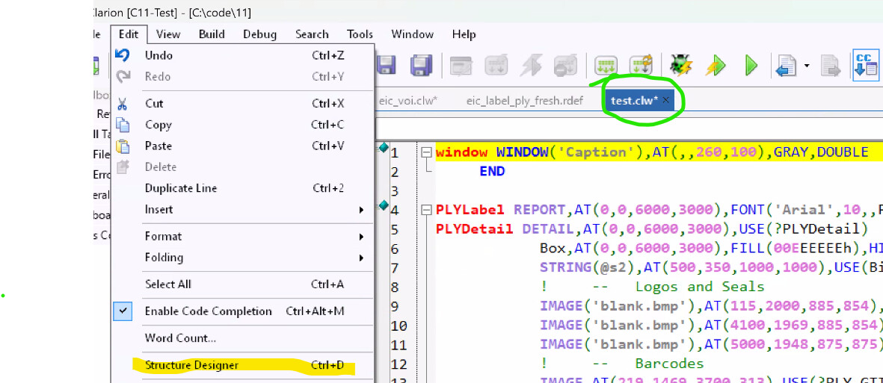The image size is (883, 383).
Task: Click the teal bookmark marker on line 4
Action: [384, 205]
